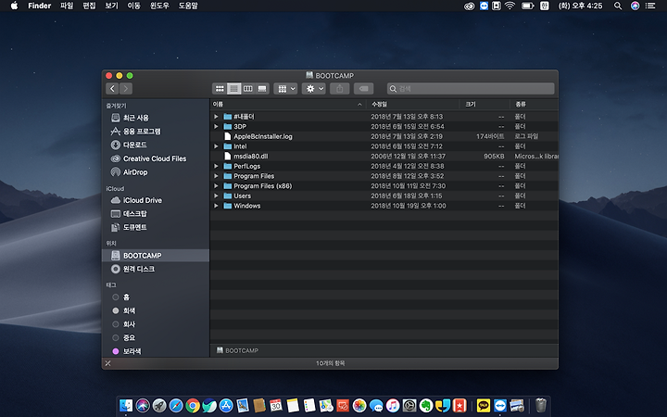This screenshot has width=667, height=417.
Task: Switch Finder to list view
Action: tap(234, 89)
